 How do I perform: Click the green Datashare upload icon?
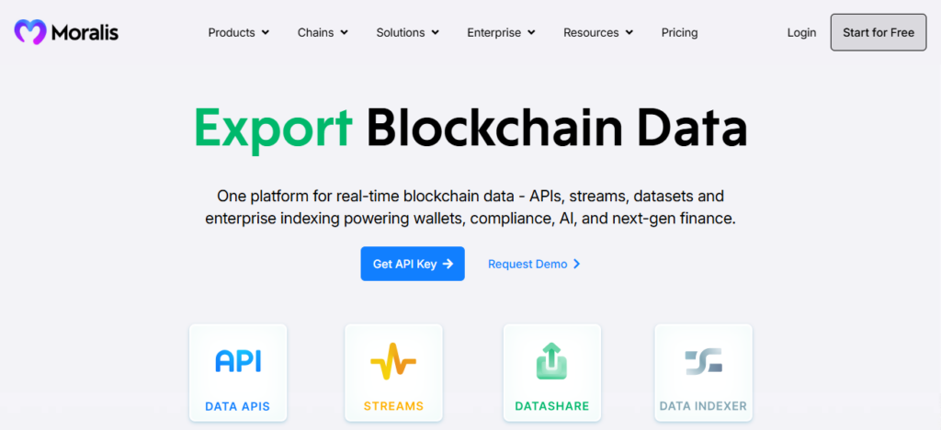pos(551,361)
